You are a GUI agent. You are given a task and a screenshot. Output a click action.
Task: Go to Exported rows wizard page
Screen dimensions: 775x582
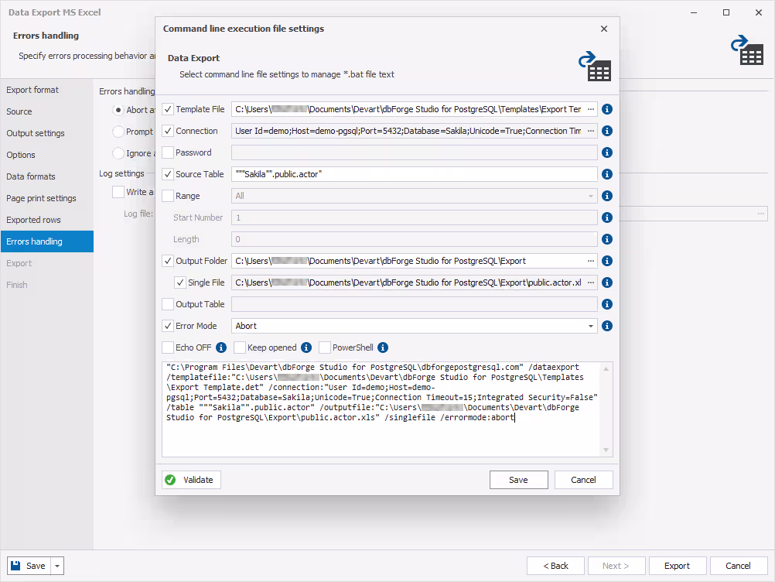coord(47,220)
